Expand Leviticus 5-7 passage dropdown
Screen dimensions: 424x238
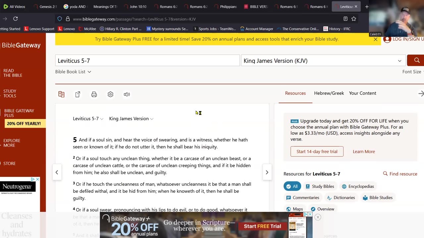pyautogui.click(x=88, y=119)
